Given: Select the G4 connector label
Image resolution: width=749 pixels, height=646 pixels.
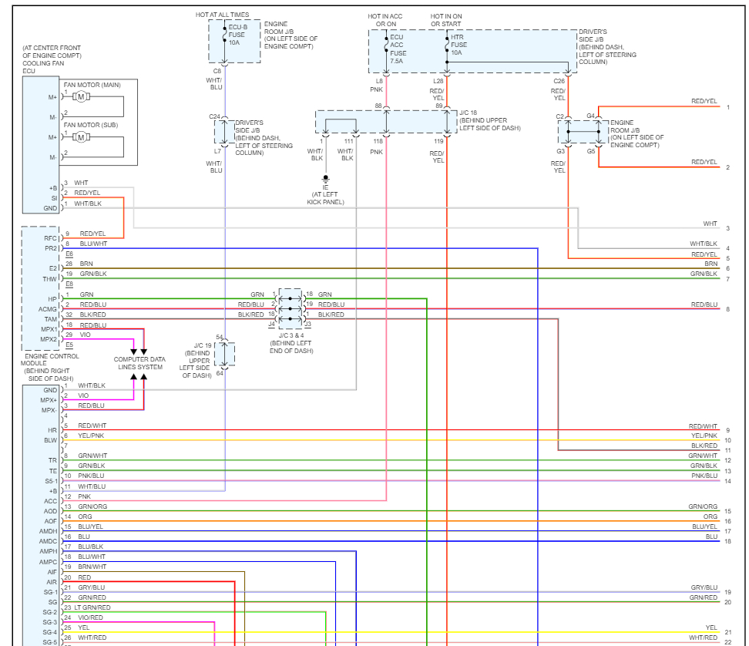Looking at the screenshot, I should pos(590,116).
